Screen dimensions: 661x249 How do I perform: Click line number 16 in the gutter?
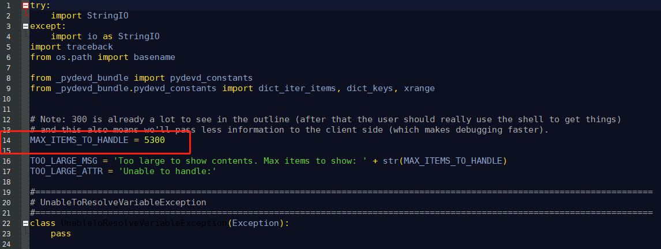click(6, 161)
